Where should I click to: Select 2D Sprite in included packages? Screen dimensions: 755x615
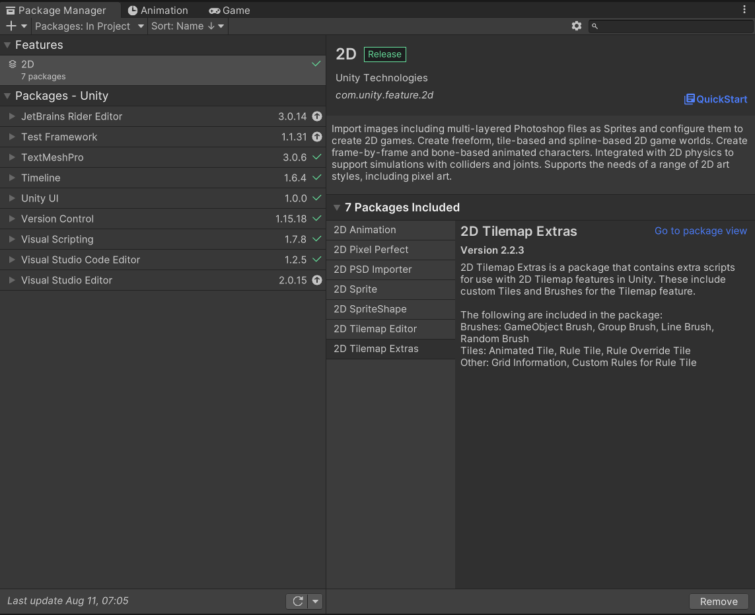[390, 289]
